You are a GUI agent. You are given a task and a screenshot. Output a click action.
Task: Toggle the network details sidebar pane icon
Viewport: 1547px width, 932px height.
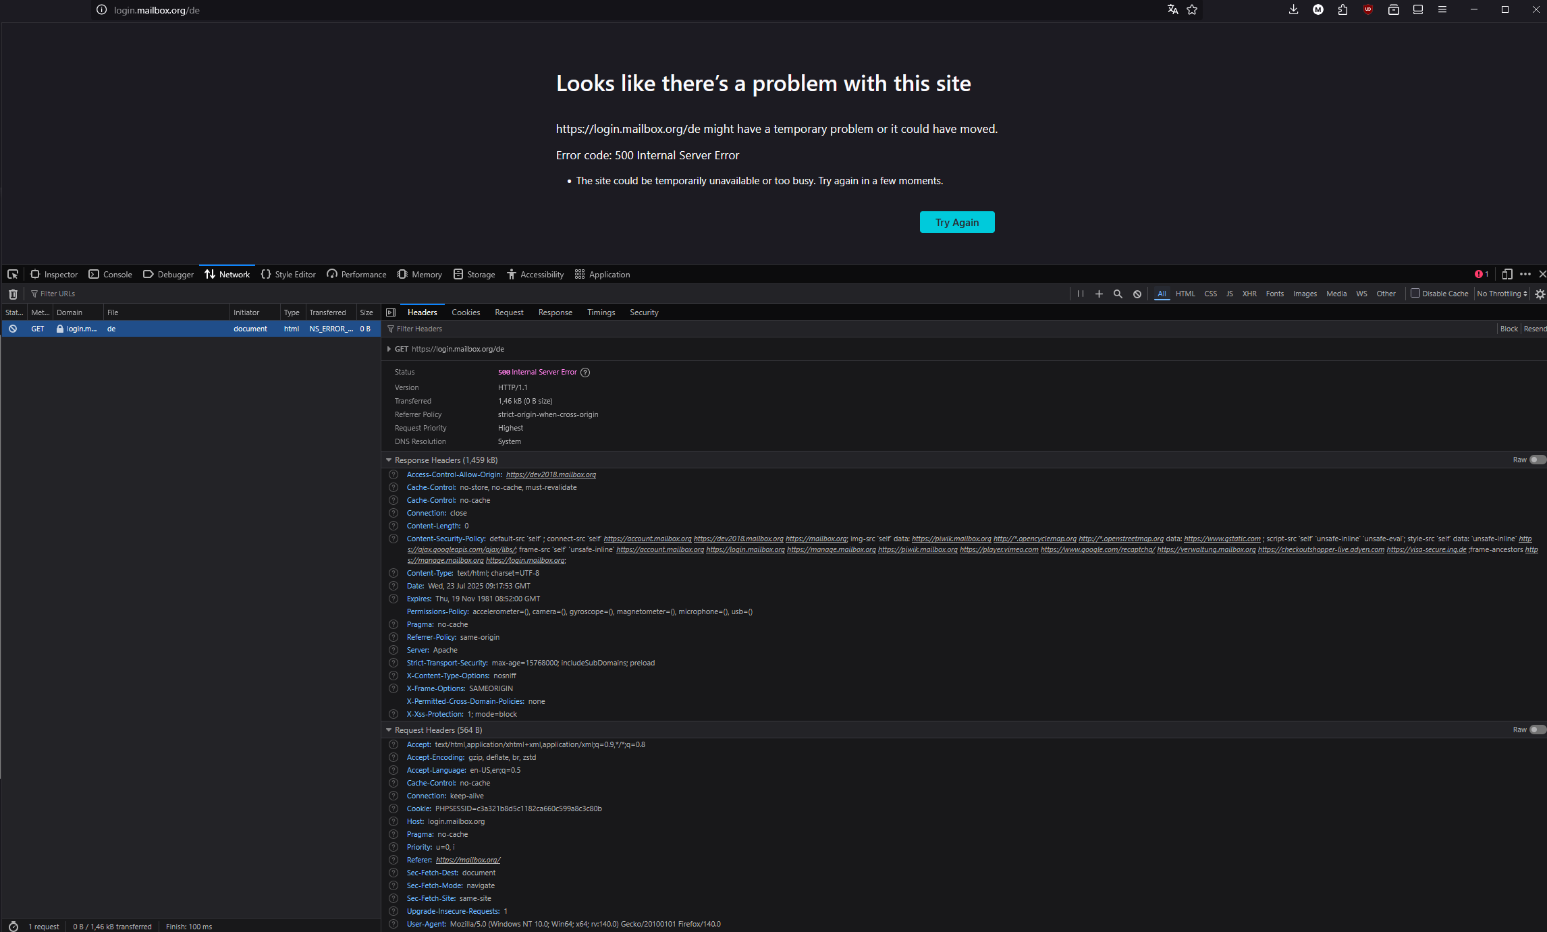click(391, 312)
